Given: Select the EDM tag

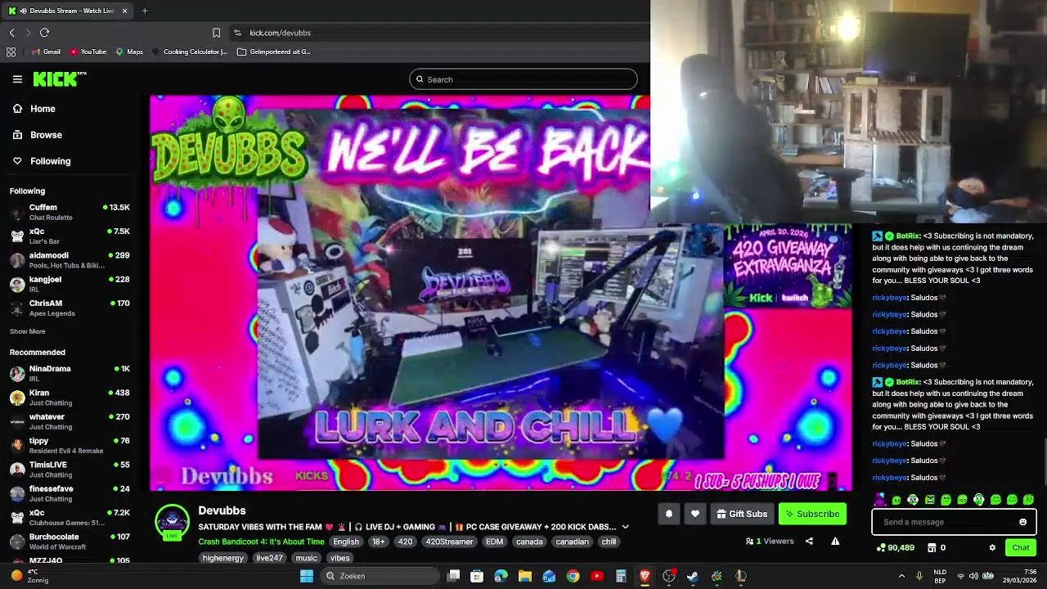Looking at the screenshot, I should (494, 542).
